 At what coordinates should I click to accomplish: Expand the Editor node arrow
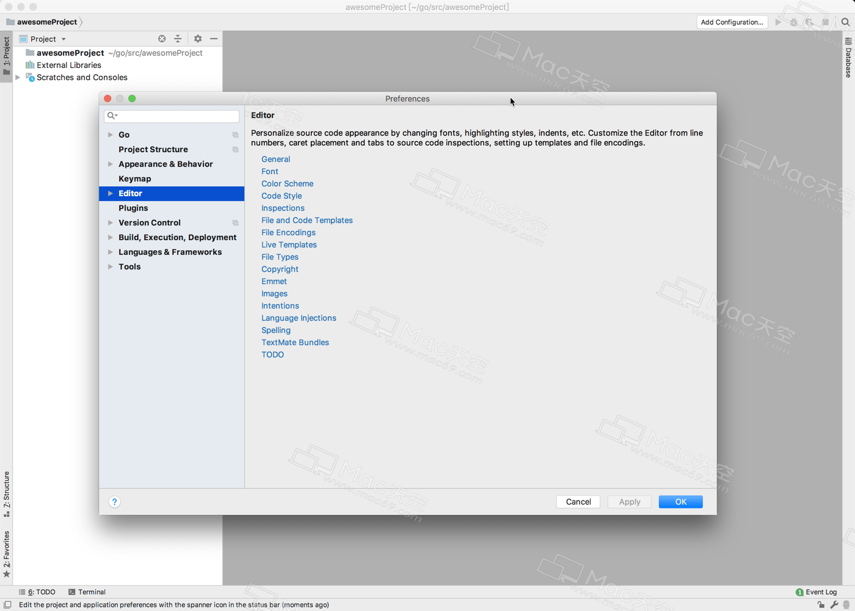(x=111, y=193)
